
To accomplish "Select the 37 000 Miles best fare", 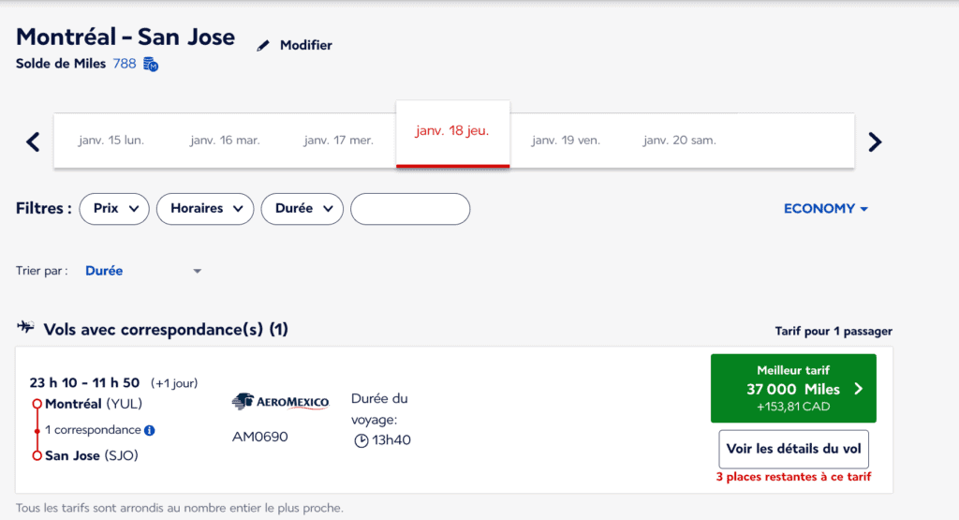I will point(793,388).
